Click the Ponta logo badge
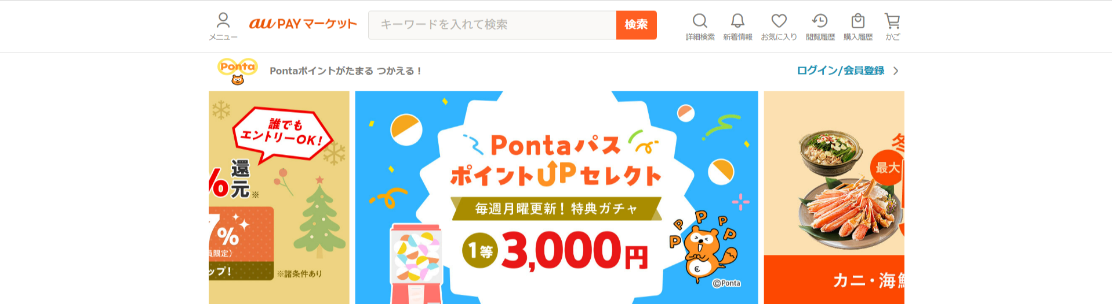The width and height of the screenshot is (1112, 304). (237, 71)
